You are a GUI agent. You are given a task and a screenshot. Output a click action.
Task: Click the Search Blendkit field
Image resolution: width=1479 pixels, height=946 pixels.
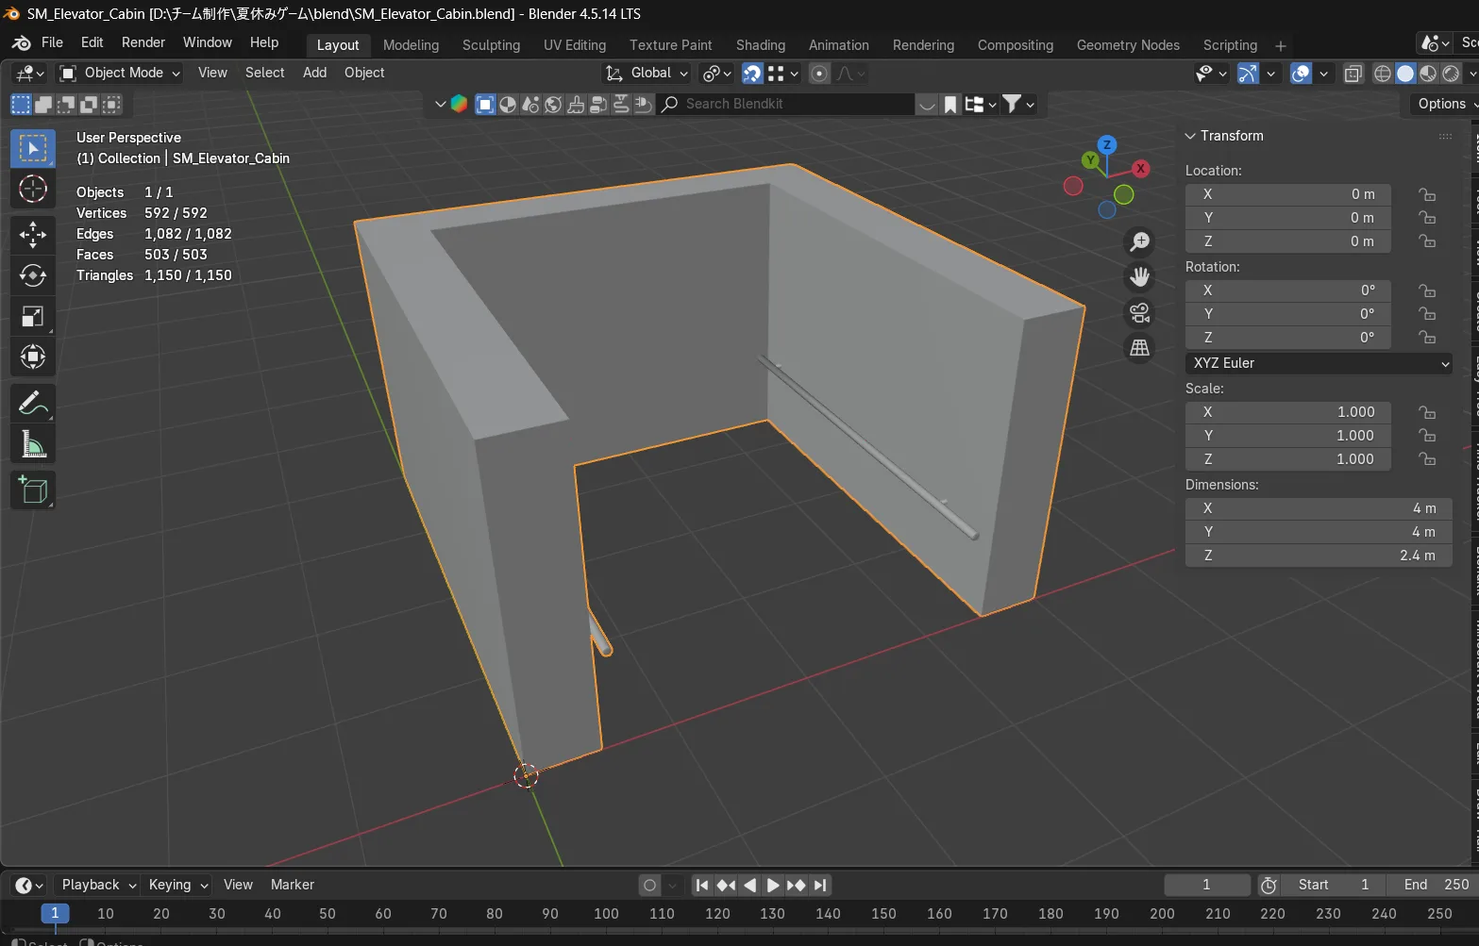[x=786, y=104]
